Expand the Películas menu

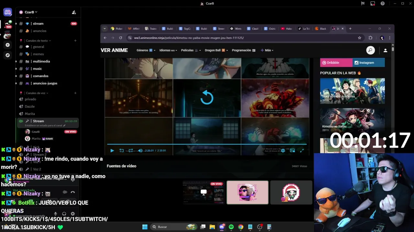pos(191,50)
